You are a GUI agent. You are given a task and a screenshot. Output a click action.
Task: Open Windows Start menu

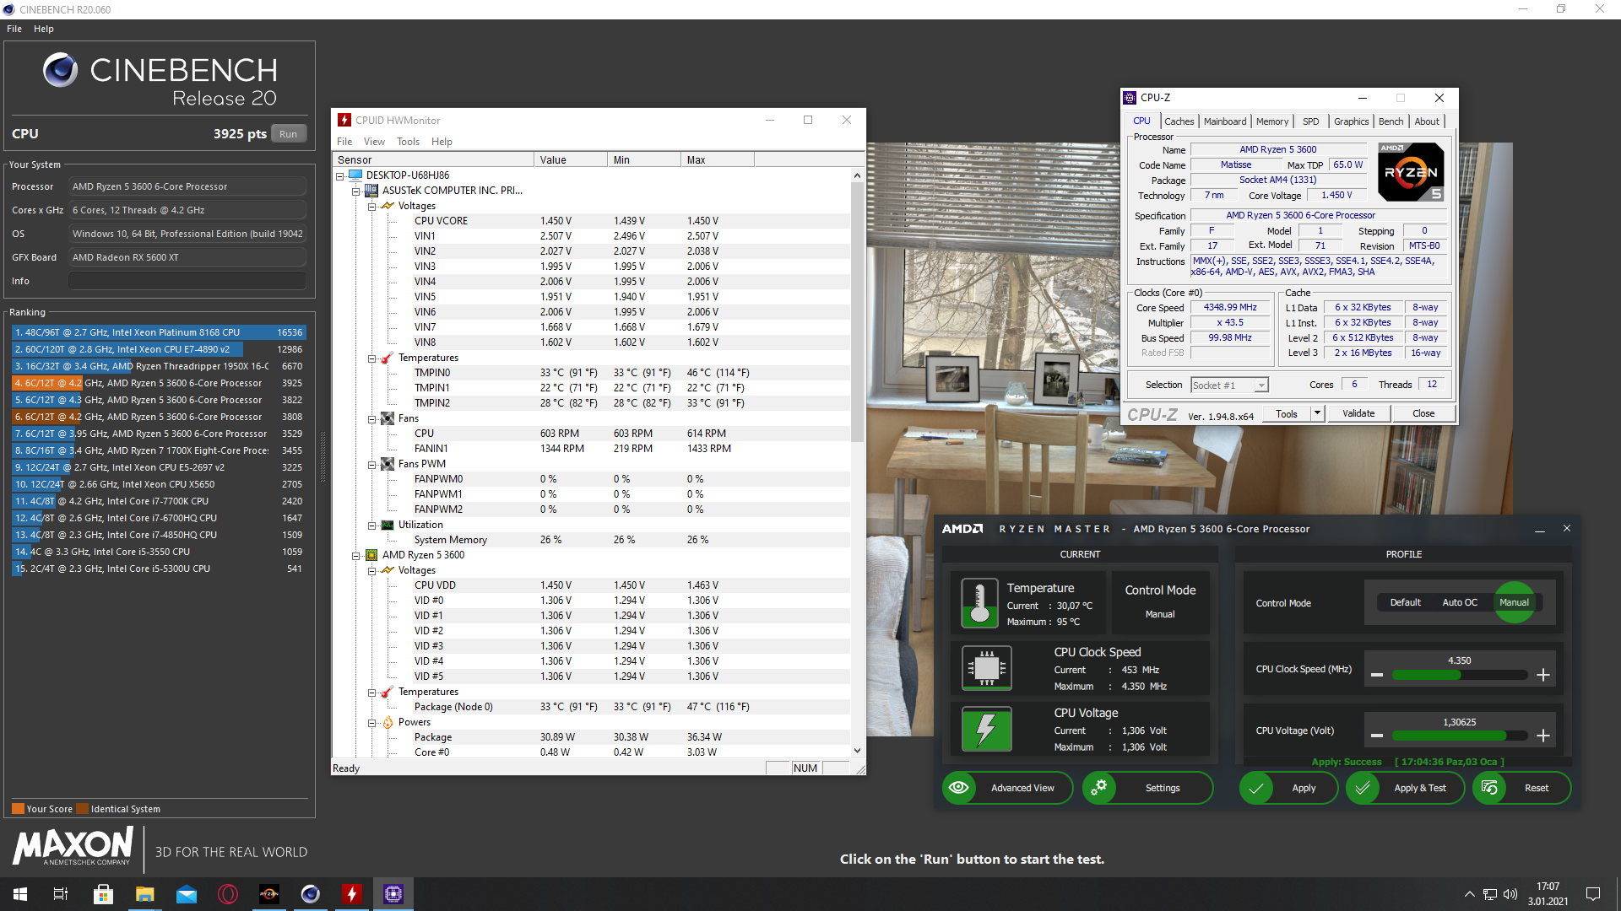click(20, 894)
